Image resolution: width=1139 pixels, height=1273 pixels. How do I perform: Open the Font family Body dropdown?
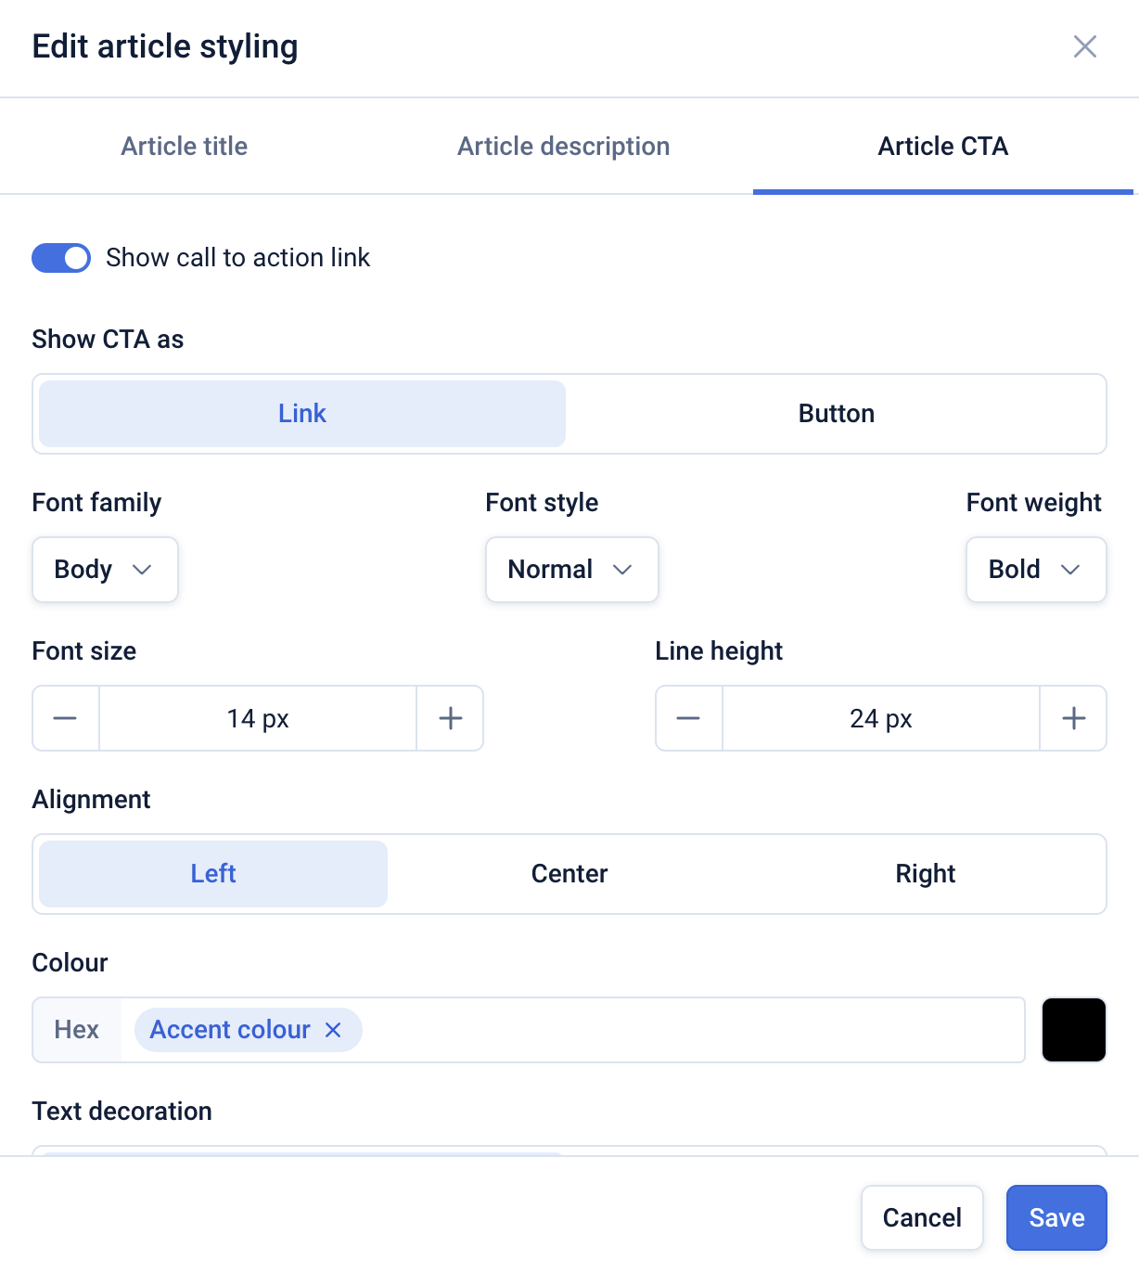[105, 570]
